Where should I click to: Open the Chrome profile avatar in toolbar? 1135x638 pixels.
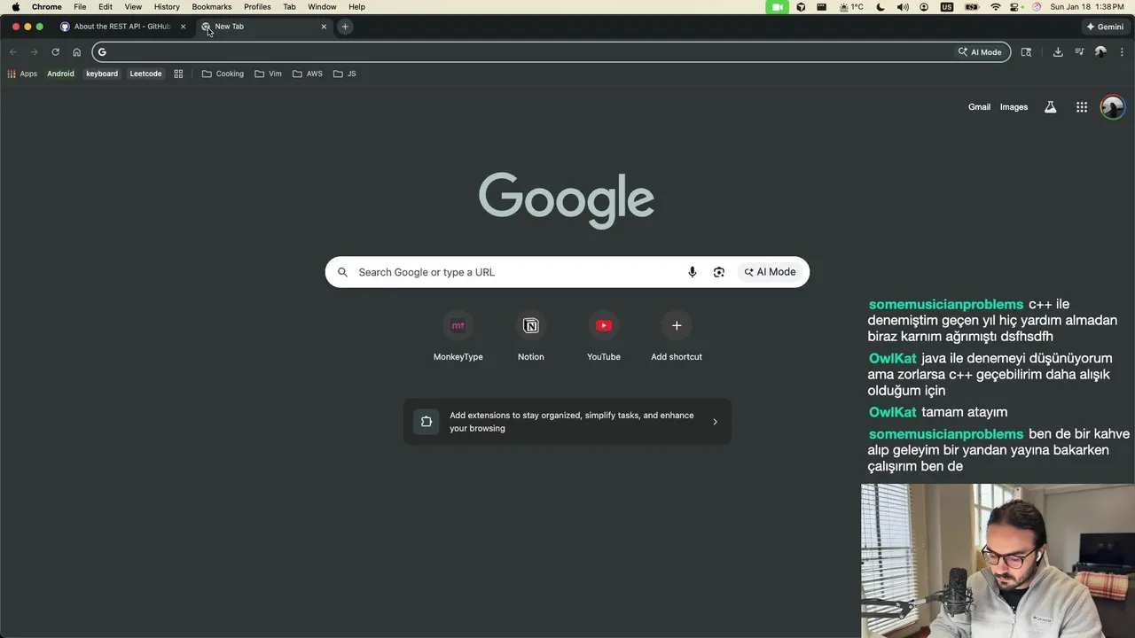pos(1100,52)
